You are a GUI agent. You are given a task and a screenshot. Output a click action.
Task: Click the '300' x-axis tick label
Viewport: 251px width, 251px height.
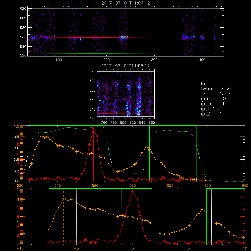pyautogui.click(x=154, y=60)
